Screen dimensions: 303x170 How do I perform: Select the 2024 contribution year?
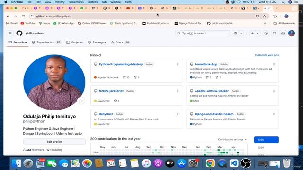point(260,148)
